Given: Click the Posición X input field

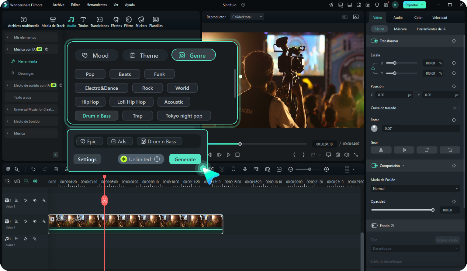Looking at the screenshot, I should point(394,95).
